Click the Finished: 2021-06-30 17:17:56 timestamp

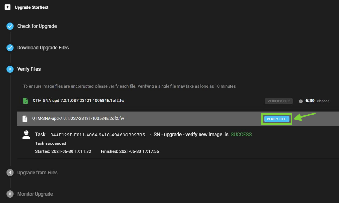130,151
